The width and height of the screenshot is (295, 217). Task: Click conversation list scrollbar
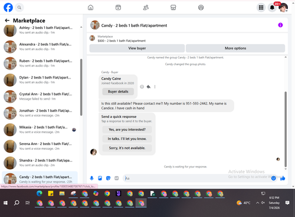(81, 87)
